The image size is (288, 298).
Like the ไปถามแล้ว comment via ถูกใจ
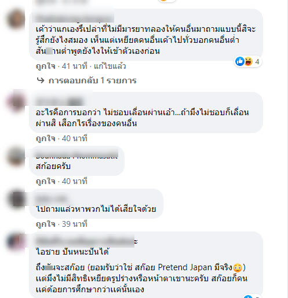tap(46, 224)
